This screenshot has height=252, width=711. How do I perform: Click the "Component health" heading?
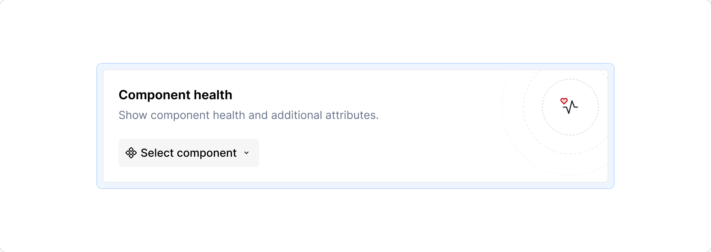(x=175, y=95)
